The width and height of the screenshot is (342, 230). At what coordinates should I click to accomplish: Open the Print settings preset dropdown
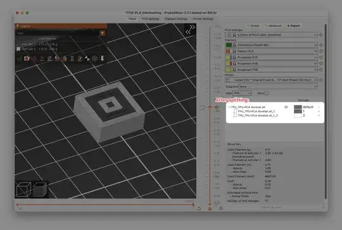271,35
